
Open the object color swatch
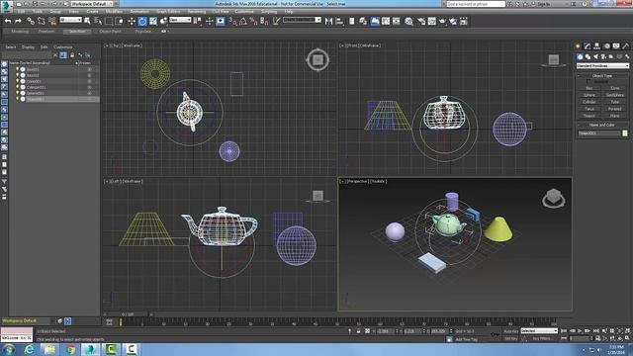pyautogui.click(x=625, y=133)
